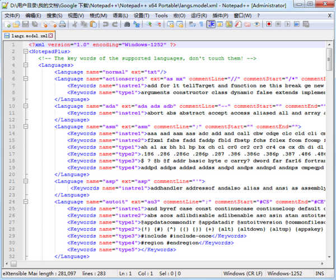Viewport: 336px width, 280px height.
Task: Click the Cut scissors icon
Action: coord(74,24)
